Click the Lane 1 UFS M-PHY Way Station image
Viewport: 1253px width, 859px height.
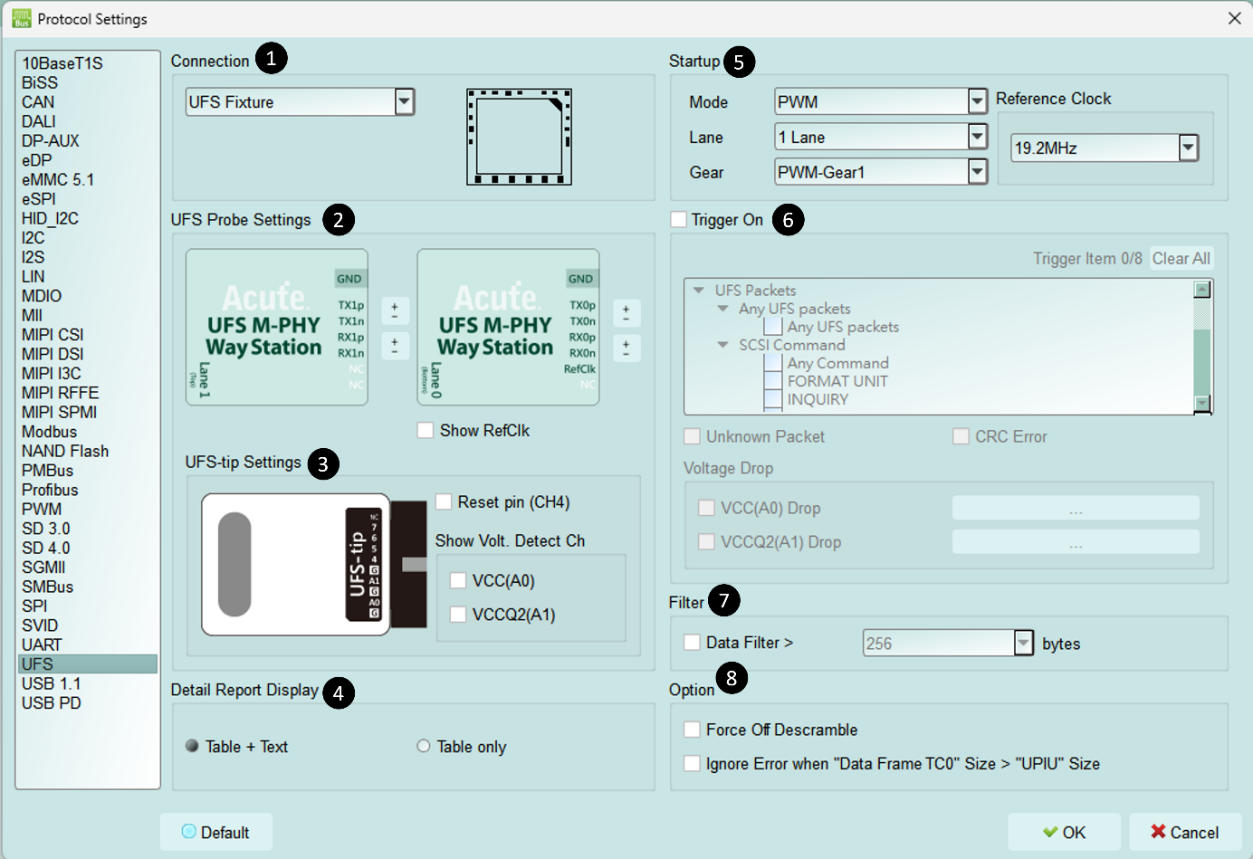[x=276, y=327]
